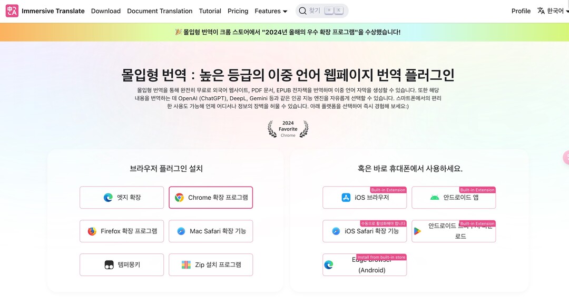Click the Tampermonkey icon
The height and width of the screenshot is (297, 569).
point(109,265)
